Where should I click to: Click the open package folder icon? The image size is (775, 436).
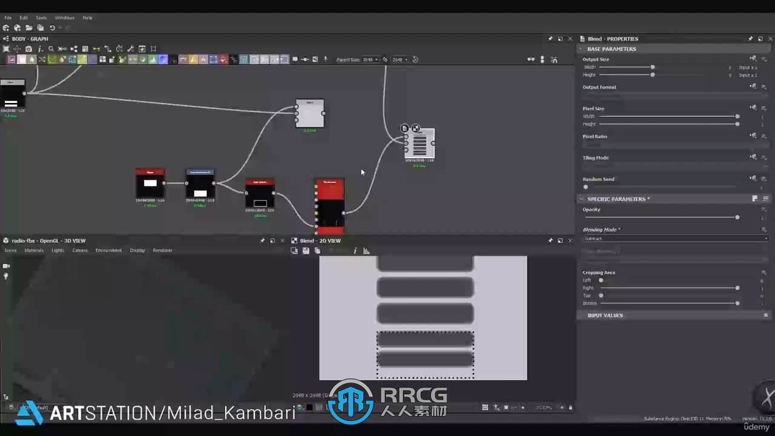click(28, 28)
